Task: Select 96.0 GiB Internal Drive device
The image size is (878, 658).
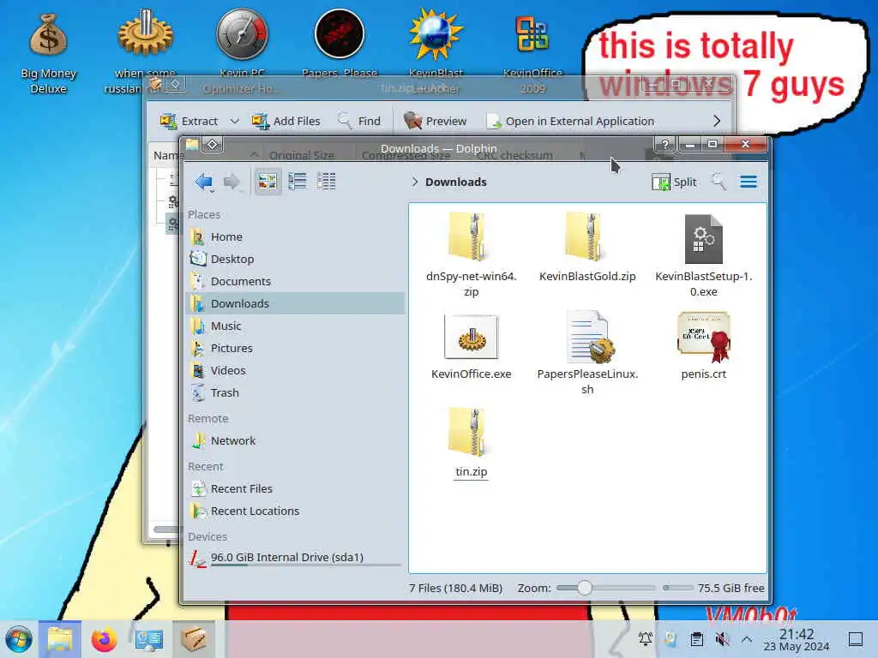Action: [x=295, y=558]
